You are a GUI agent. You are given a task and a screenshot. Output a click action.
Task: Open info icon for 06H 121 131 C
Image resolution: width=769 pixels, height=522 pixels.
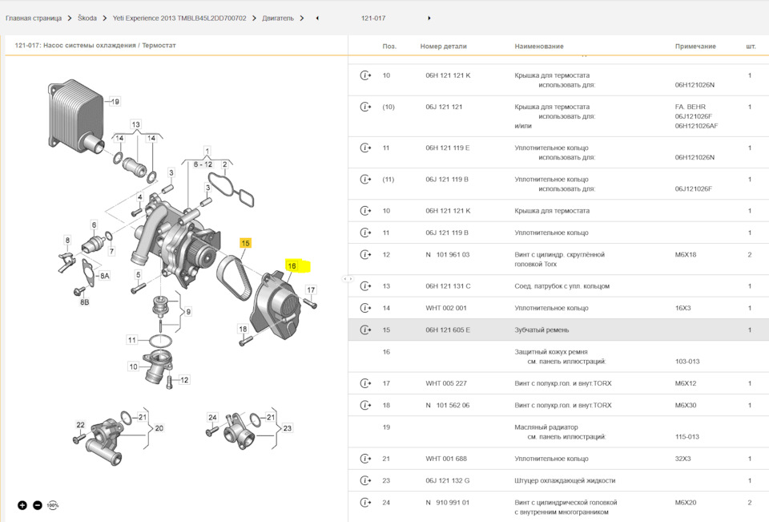pyautogui.click(x=365, y=285)
